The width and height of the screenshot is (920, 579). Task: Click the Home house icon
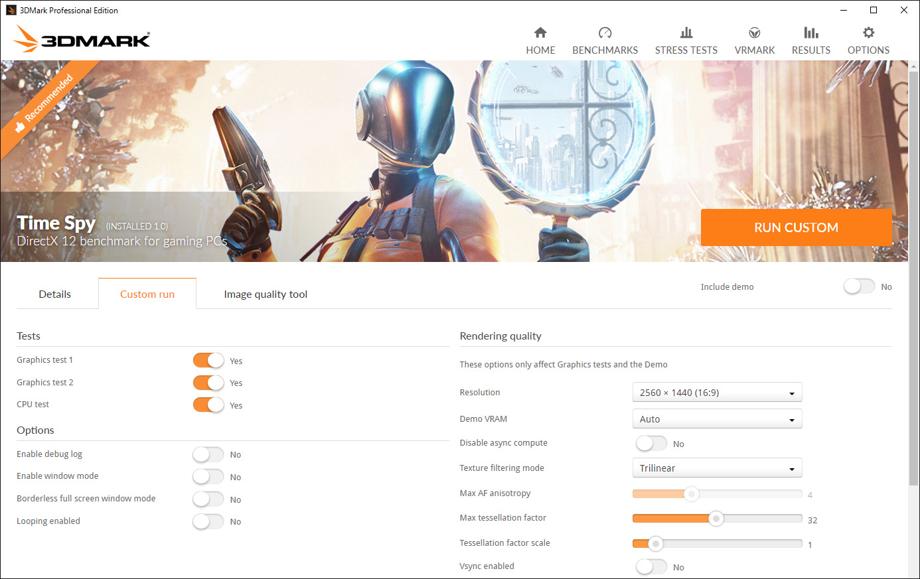[540, 32]
